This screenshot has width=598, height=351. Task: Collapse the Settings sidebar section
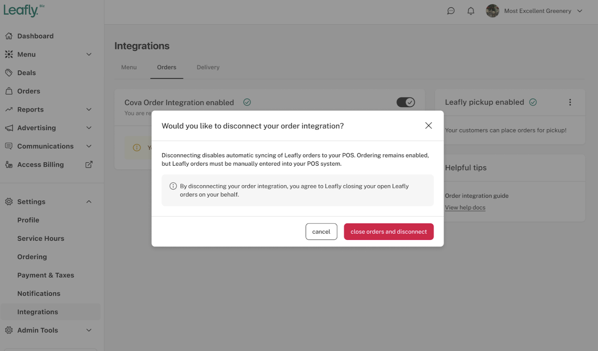coord(89,201)
